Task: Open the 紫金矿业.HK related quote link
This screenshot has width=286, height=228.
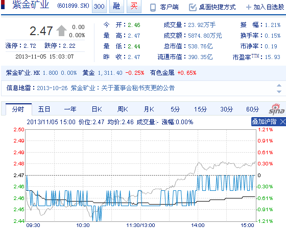Action: (23, 73)
